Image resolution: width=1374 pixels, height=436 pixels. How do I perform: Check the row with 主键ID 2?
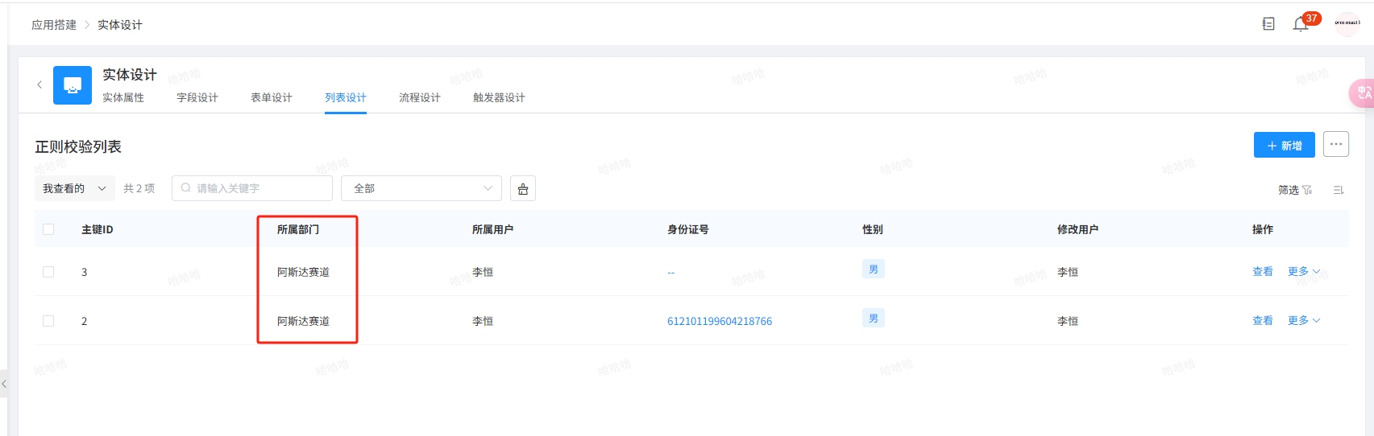[x=48, y=321]
